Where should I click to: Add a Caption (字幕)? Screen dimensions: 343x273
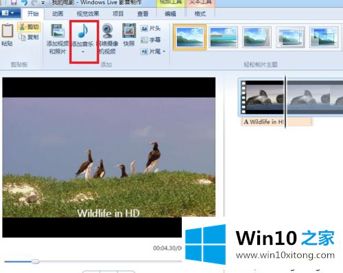[150, 40]
